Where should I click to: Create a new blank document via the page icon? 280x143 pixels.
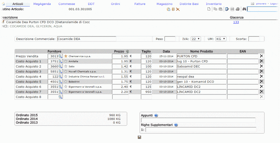click(x=209, y=9)
